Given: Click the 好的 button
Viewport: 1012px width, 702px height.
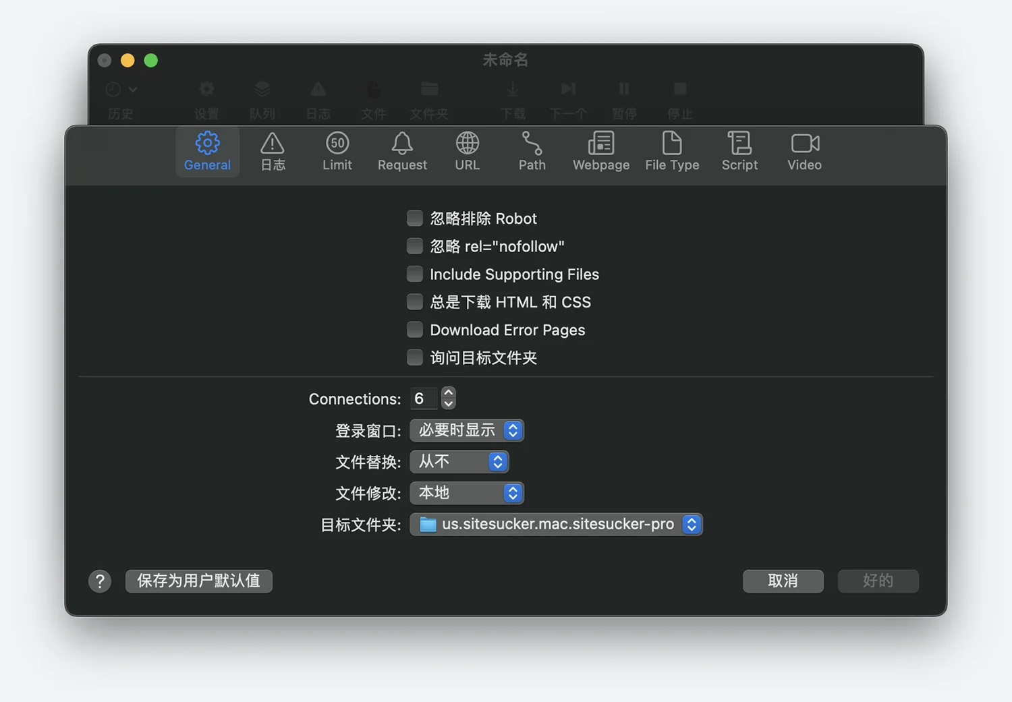Looking at the screenshot, I should pos(878,581).
